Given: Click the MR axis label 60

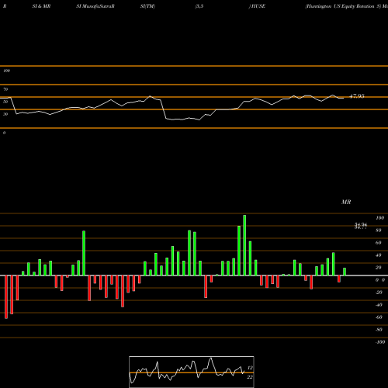Looking at the screenshot, I should coord(378,243).
